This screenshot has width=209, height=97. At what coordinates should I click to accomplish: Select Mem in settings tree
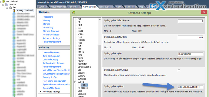point(80,37)
